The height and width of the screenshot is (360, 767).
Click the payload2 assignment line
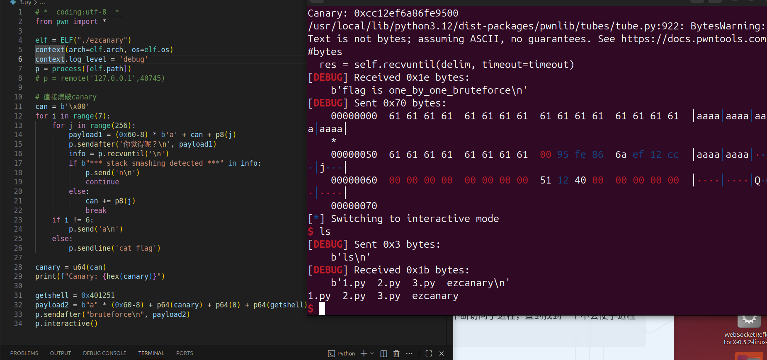click(171, 305)
